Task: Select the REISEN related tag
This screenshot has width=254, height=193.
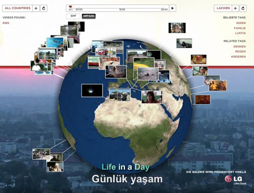Action: click(x=240, y=51)
